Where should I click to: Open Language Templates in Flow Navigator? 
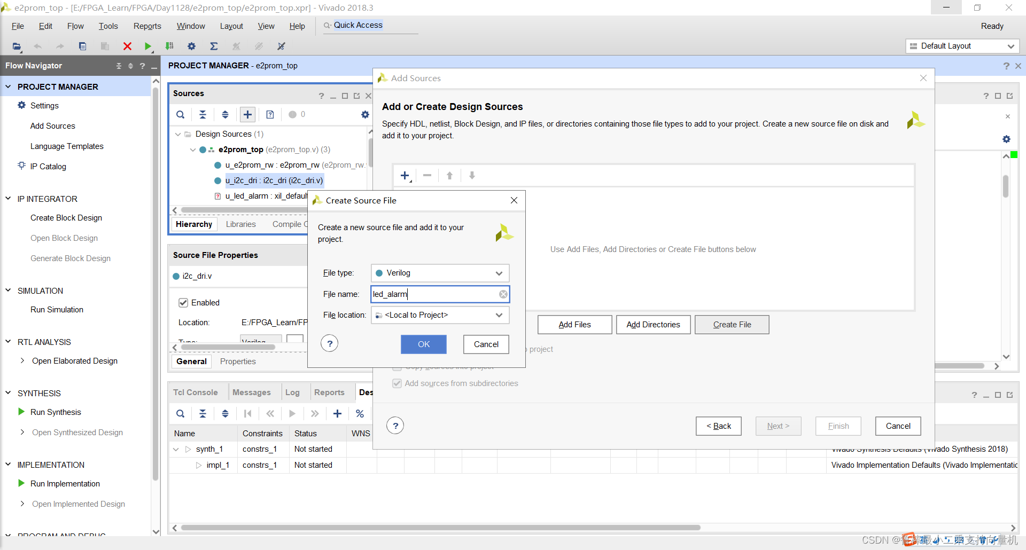(67, 146)
